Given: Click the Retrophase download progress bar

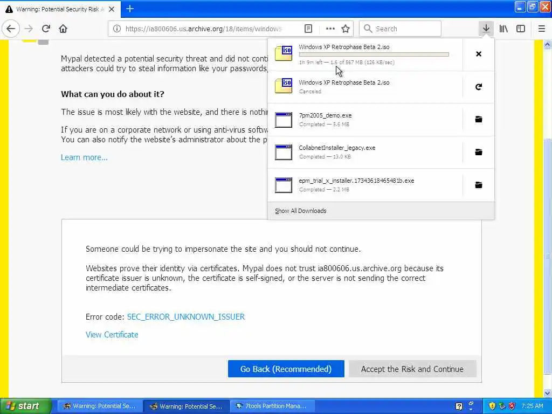Looking at the screenshot, I should [x=374, y=54].
